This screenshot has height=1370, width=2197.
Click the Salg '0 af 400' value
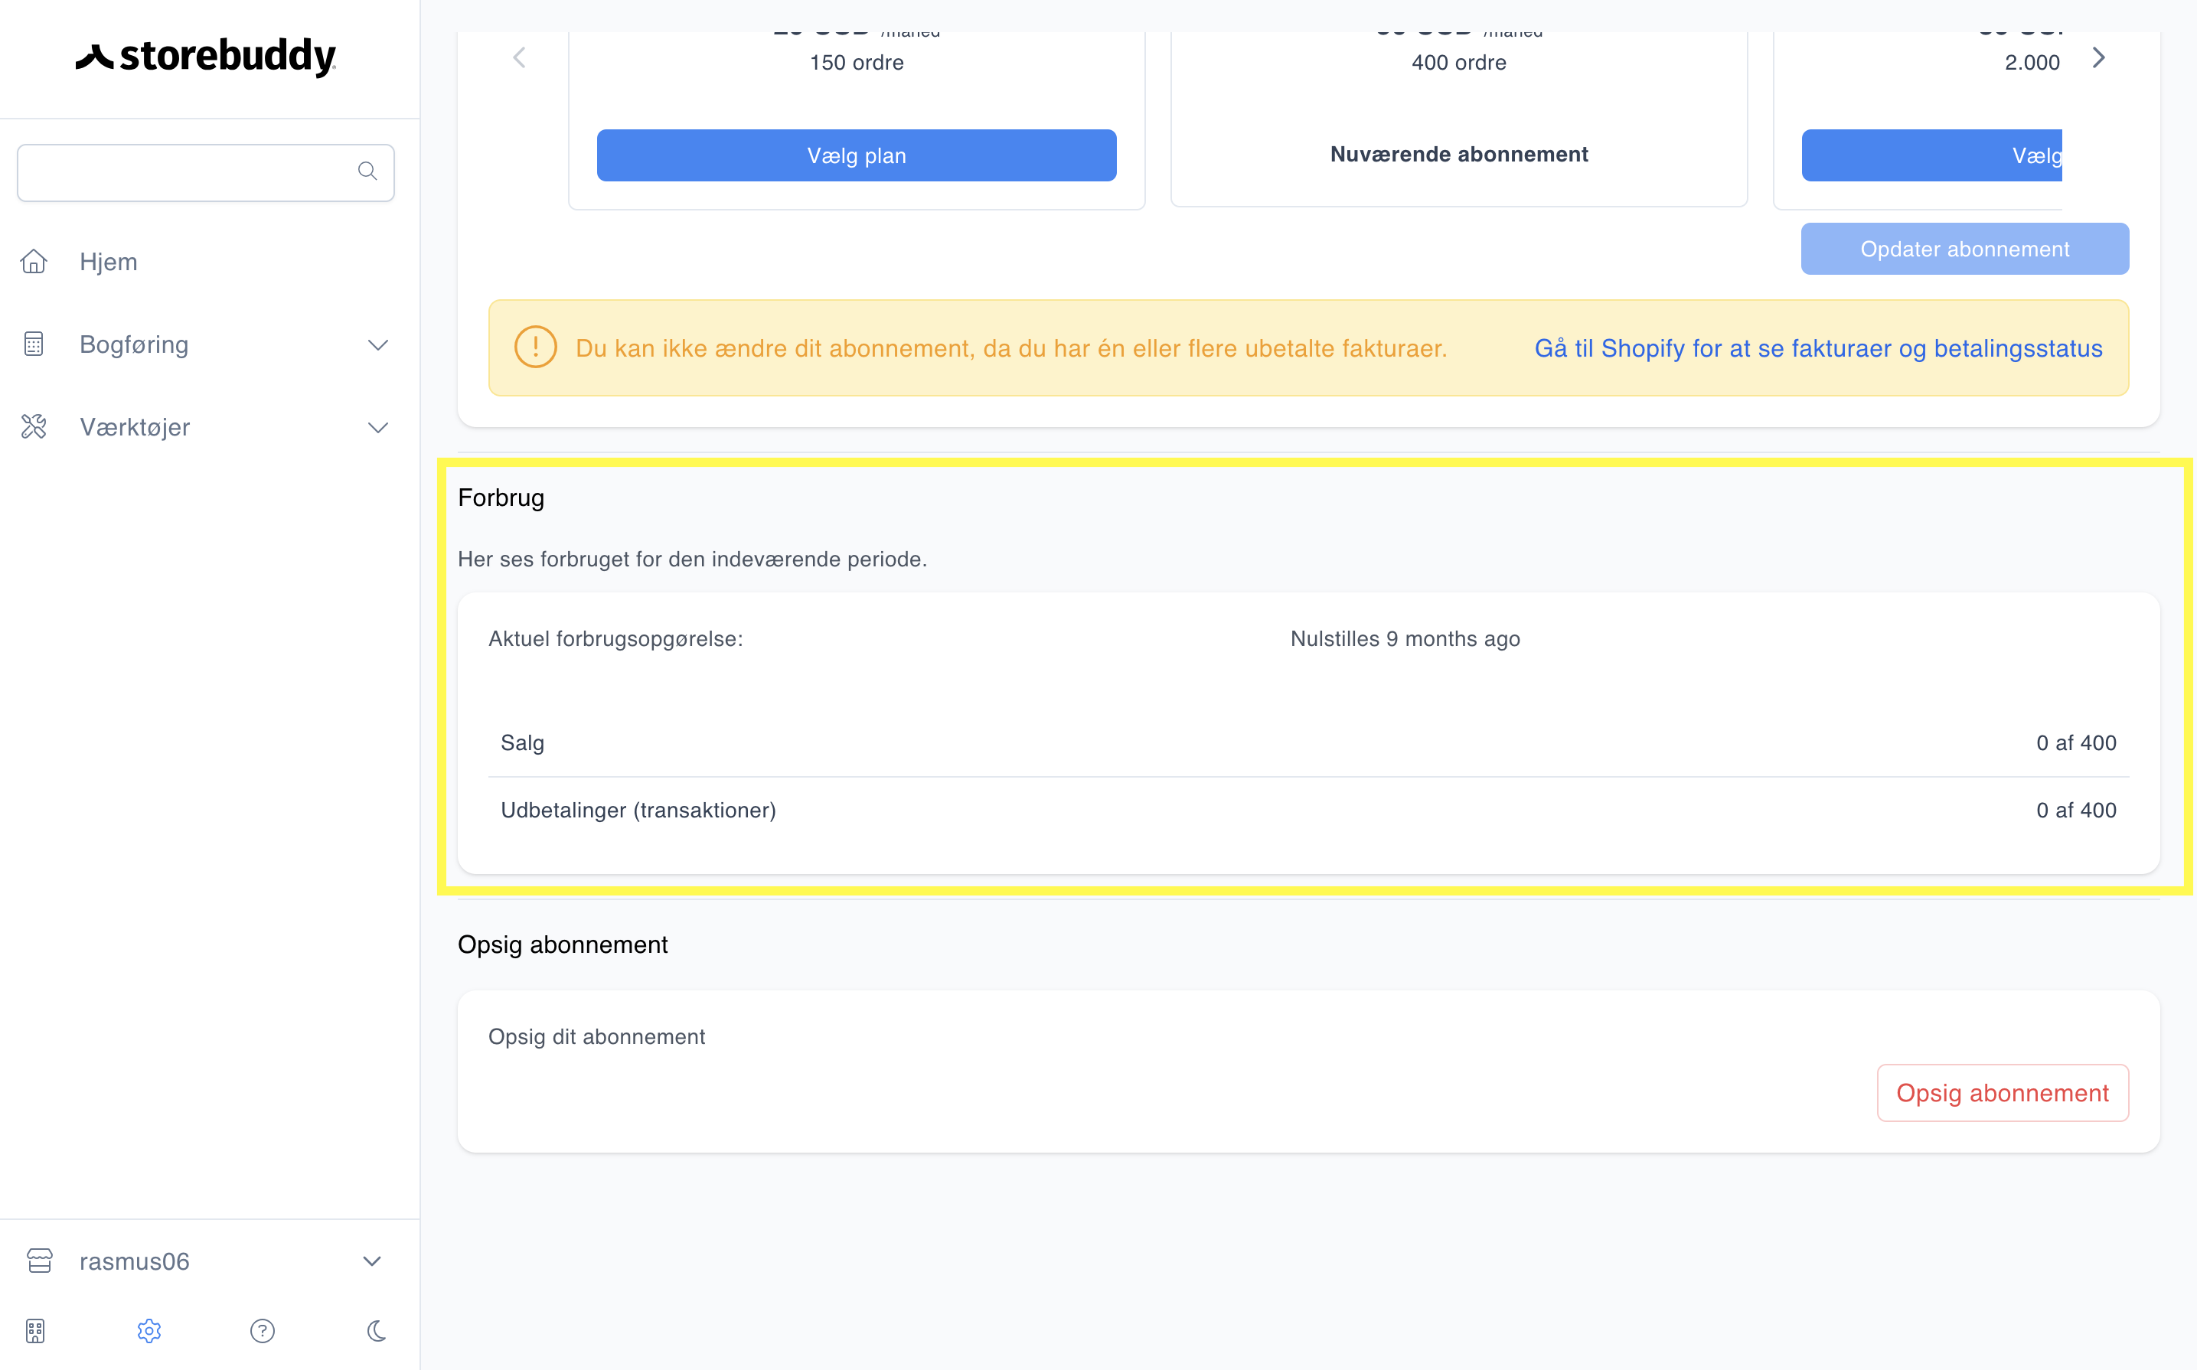click(x=2075, y=743)
